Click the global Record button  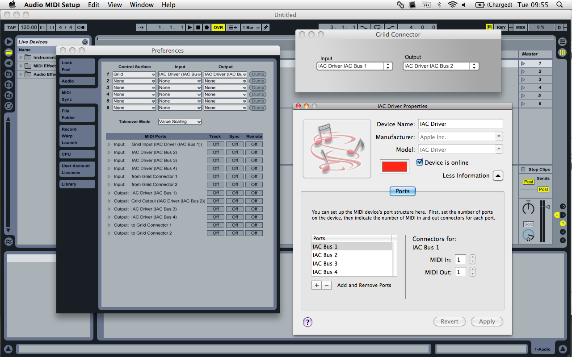click(x=206, y=27)
